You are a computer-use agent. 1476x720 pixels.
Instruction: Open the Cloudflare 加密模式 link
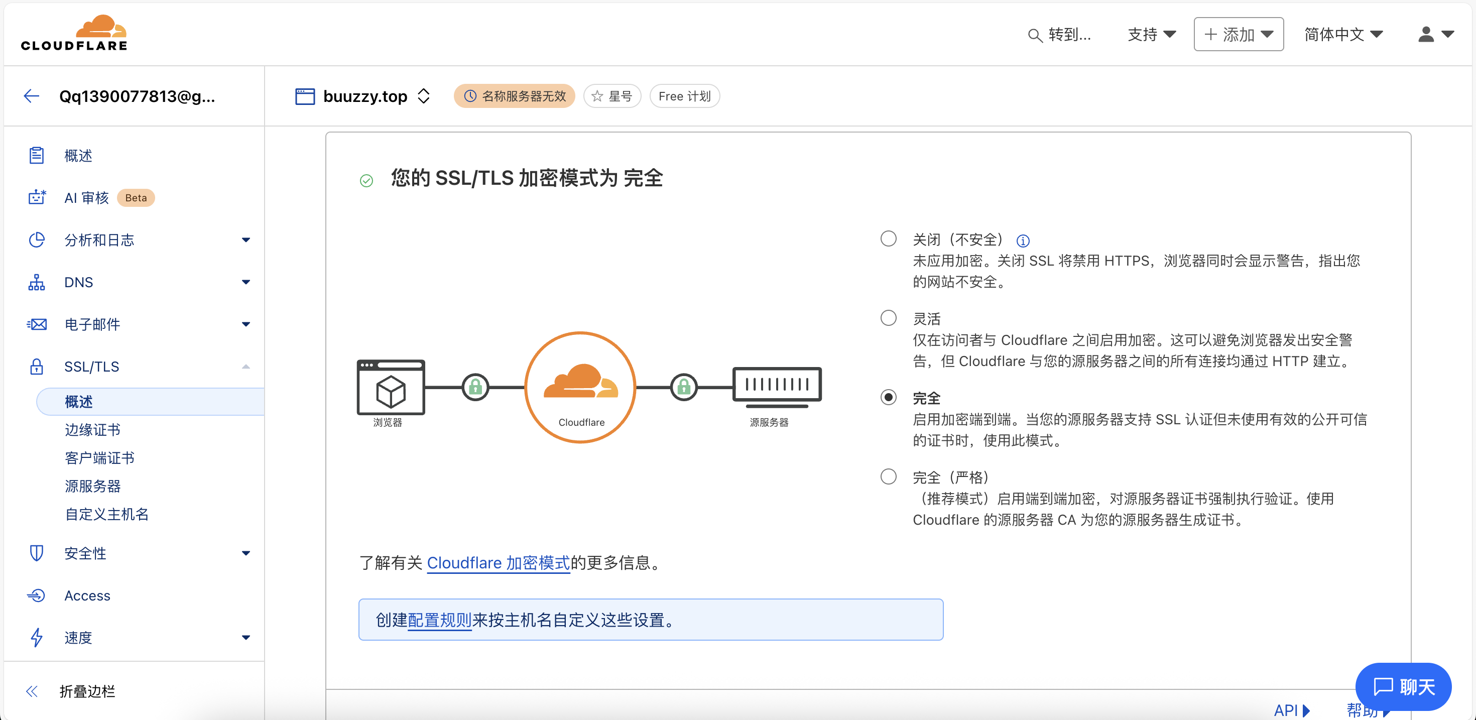498,562
